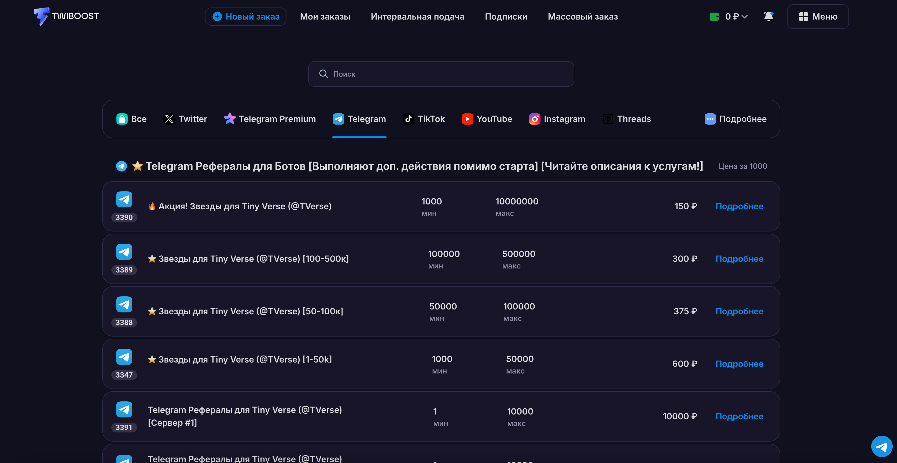
Task: Show YouTube services tab
Action: point(487,119)
